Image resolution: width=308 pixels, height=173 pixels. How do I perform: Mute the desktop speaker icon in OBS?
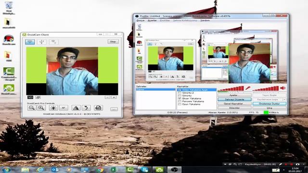tap(282, 88)
